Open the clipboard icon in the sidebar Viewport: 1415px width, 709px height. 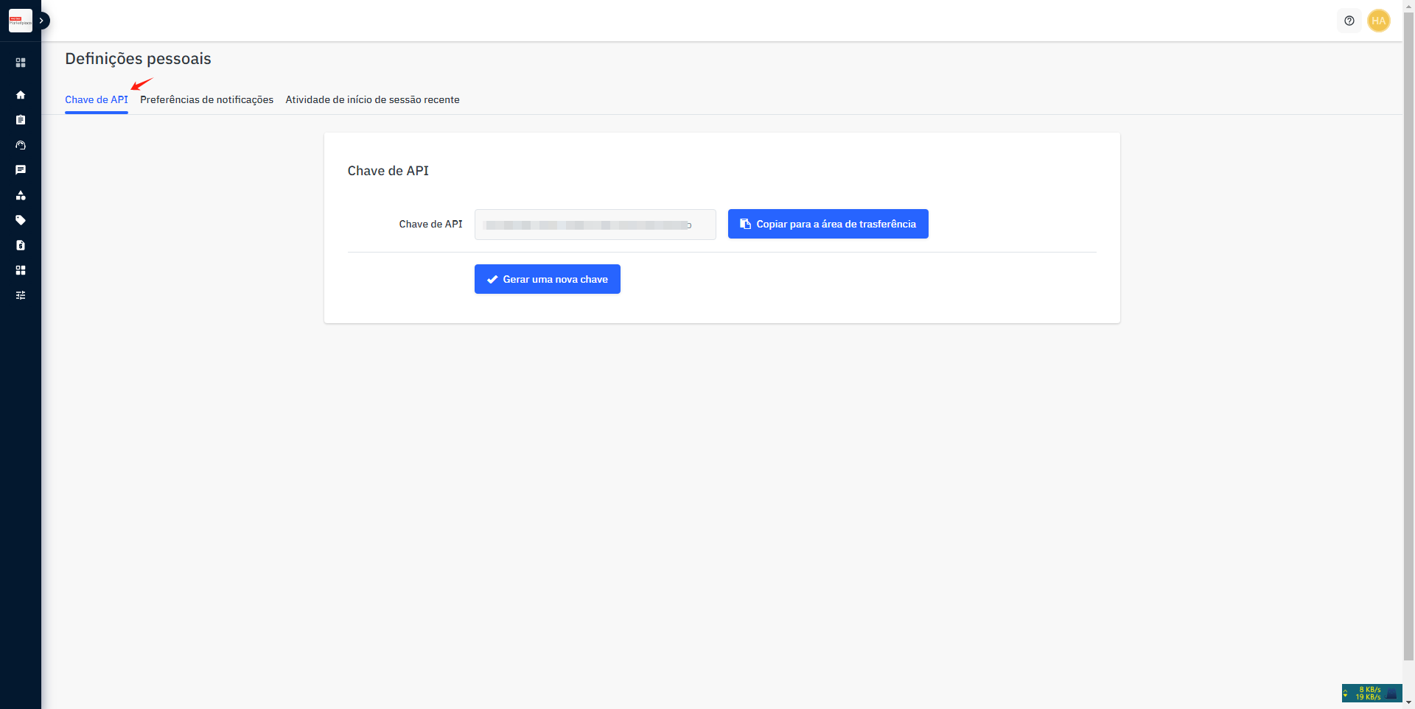coord(21,120)
